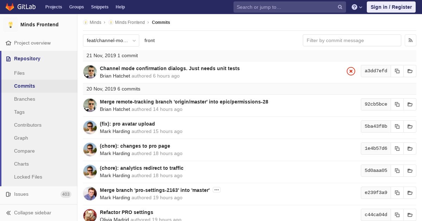Expand the merge commit description ellipsis
Viewport: 422px width, 221px height.
click(217, 190)
